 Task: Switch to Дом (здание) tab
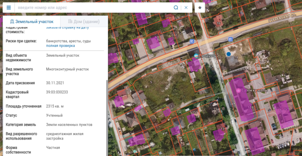click(x=84, y=21)
